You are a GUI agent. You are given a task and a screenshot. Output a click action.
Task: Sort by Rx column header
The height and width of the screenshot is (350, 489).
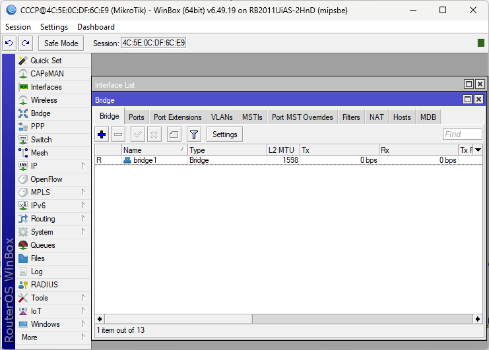coord(418,150)
